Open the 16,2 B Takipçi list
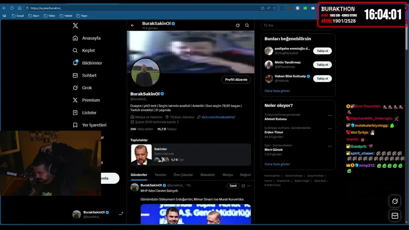Viewport: 409px width, 230px height. (167, 129)
